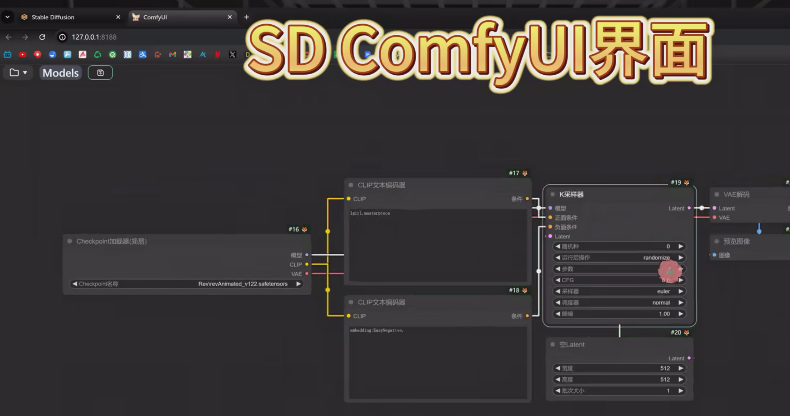Collapse the 空Latent node via its dot
The image size is (790, 416).
tap(552, 344)
